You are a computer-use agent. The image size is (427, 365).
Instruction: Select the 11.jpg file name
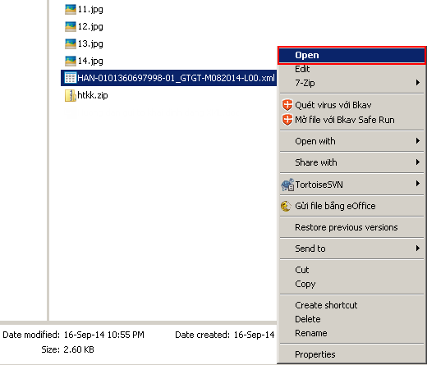coord(90,10)
